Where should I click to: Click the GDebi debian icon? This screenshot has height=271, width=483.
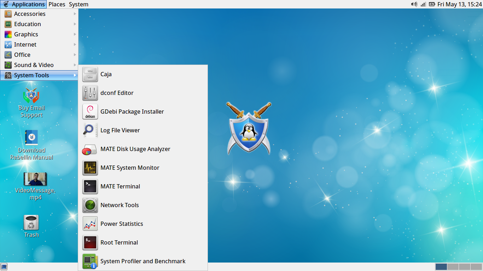pyautogui.click(x=90, y=112)
